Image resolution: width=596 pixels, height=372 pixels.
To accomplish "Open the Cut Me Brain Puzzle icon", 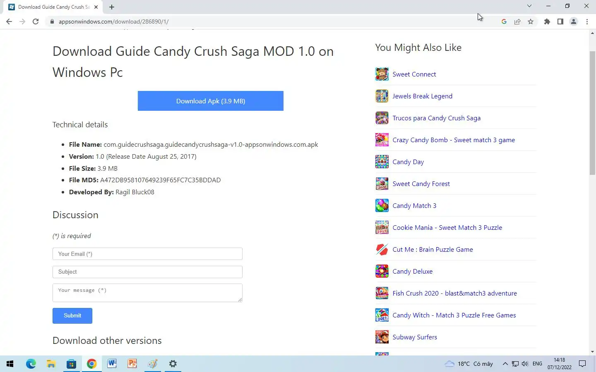I will tap(382, 250).
